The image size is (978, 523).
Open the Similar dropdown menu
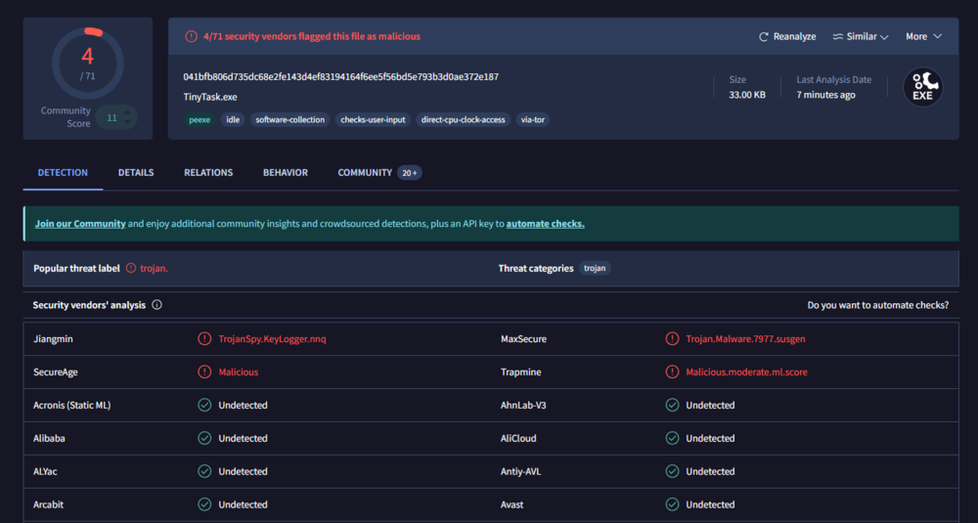860,37
